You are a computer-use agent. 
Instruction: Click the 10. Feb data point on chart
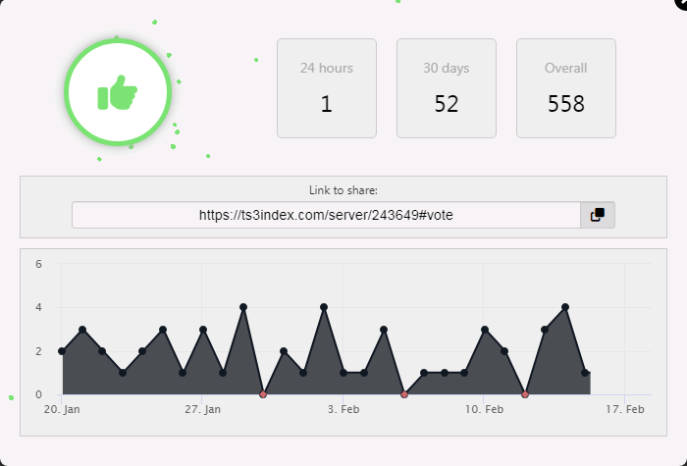(x=485, y=330)
